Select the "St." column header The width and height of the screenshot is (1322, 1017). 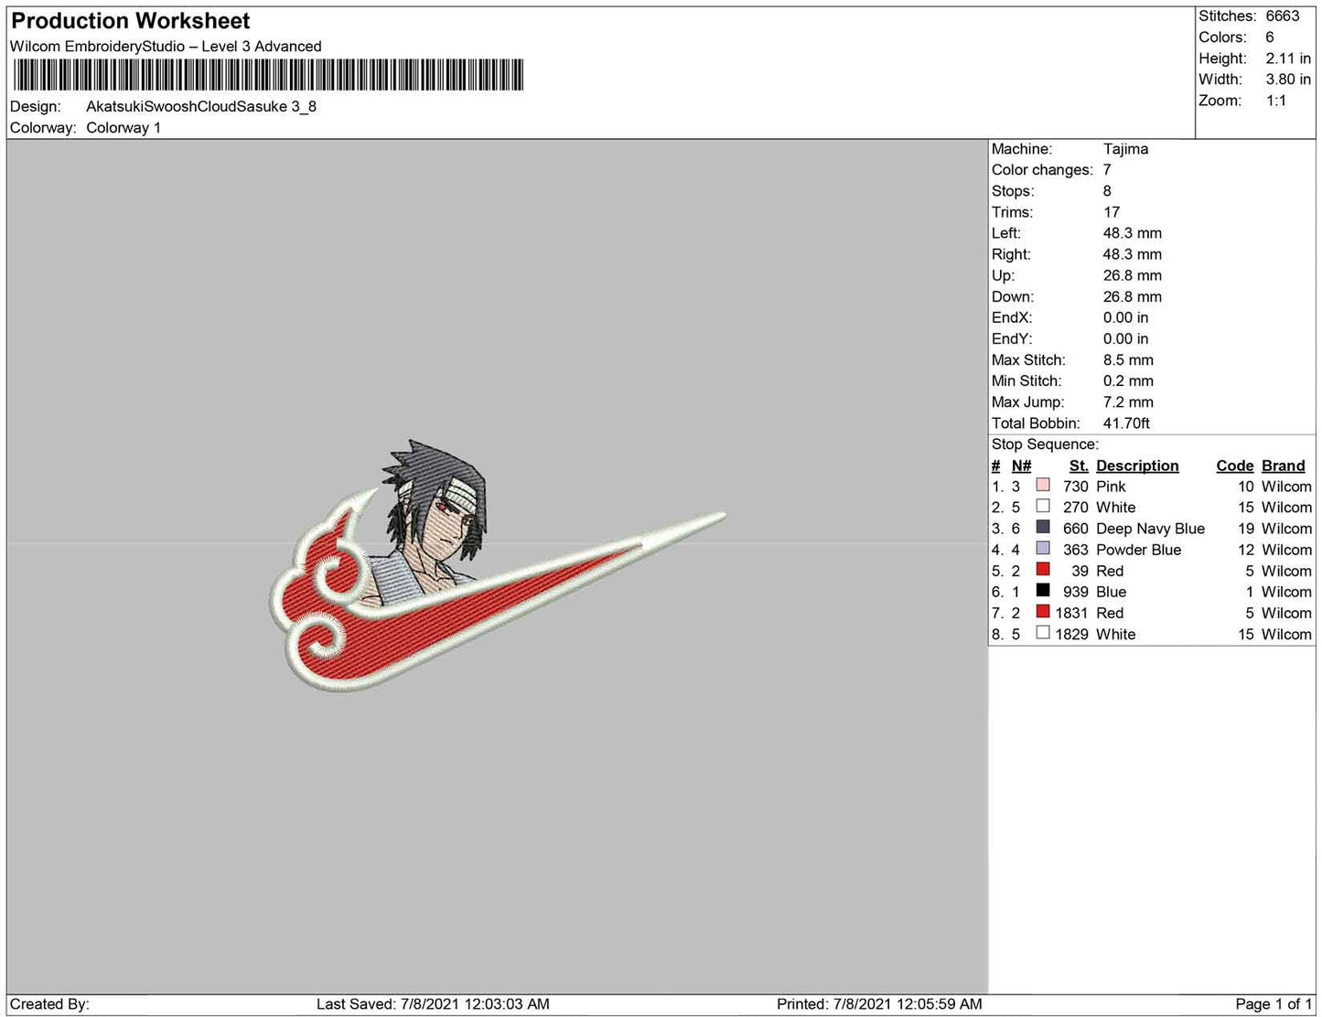pyautogui.click(x=1079, y=466)
